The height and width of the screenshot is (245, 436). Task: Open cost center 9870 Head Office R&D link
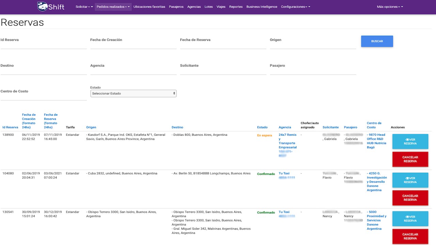click(377, 141)
